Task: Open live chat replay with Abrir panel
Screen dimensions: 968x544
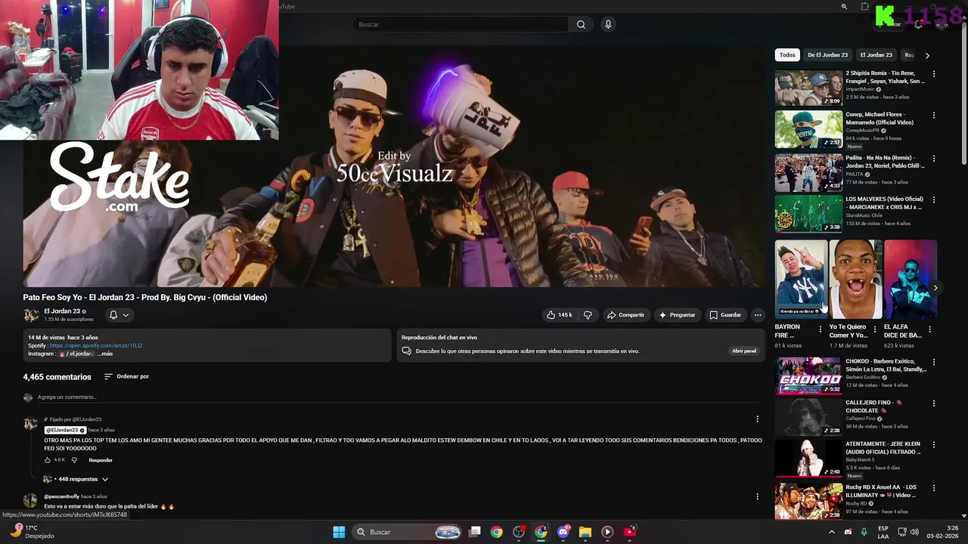Action: coord(744,351)
